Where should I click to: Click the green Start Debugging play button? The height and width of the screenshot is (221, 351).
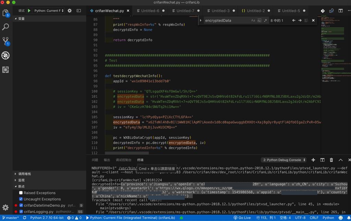(x=29, y=11)
